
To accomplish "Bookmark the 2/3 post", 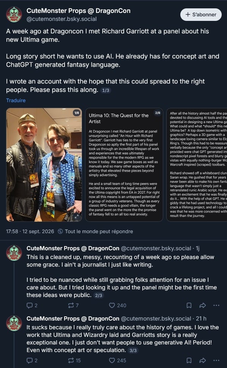I will tap(189, 305).
